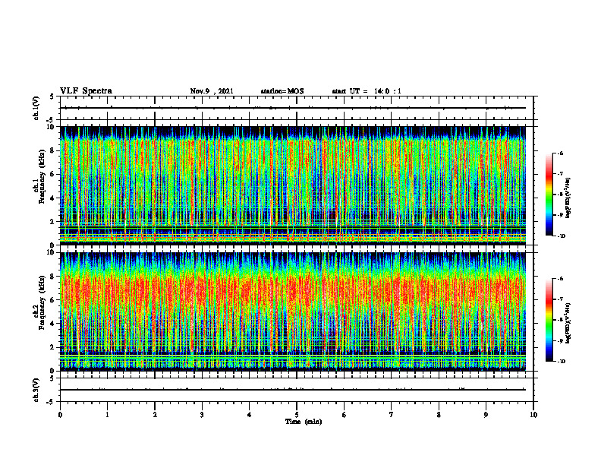
Task: Click time axis tick label "4"
Action: pyautogui.click(x=250, y=415)
